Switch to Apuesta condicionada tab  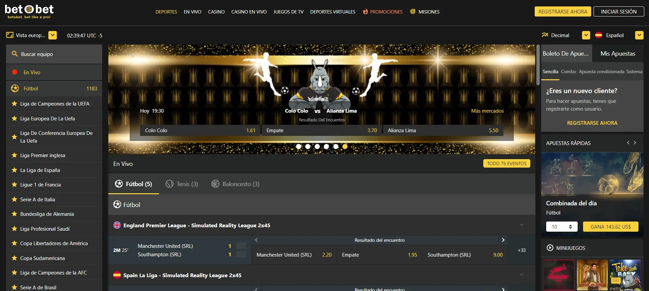tap(602, 71)
